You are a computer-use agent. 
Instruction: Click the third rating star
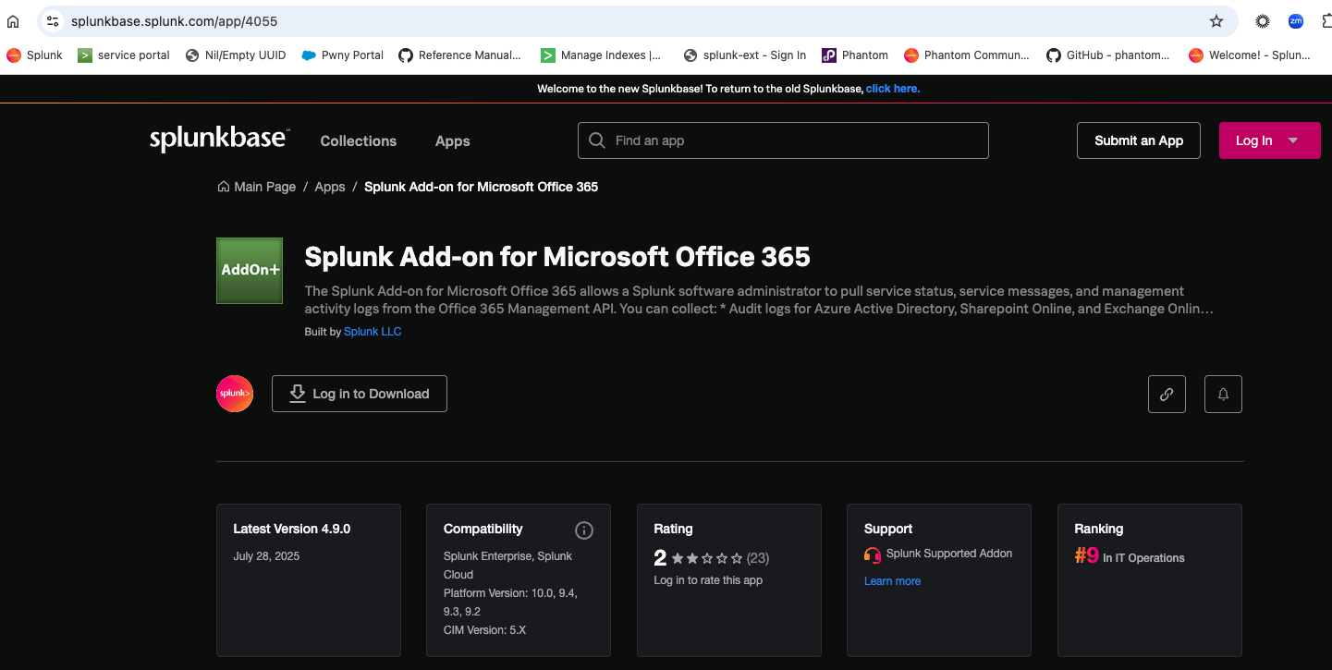(x=707, y=558)
